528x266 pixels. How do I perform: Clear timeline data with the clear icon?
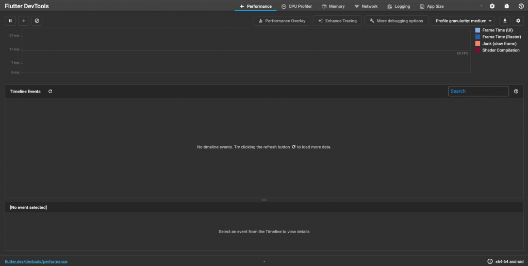coord(37,21)
